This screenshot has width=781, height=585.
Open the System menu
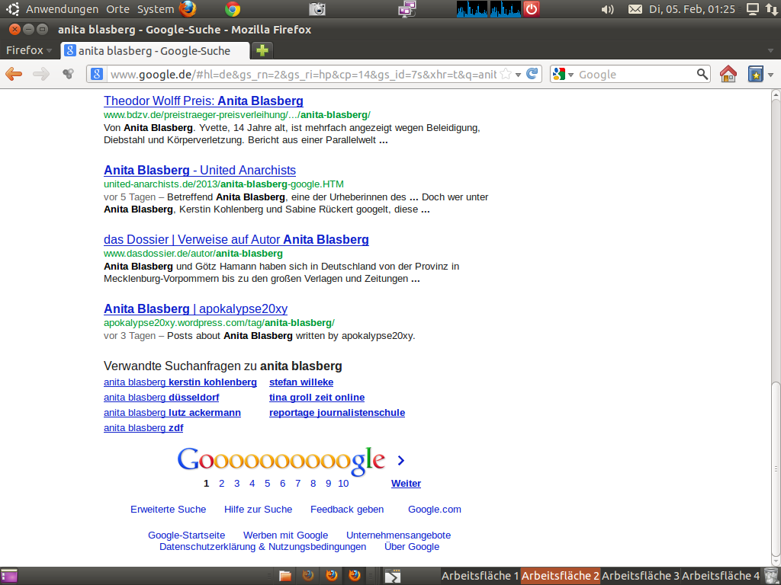click(x=156, y=9)
